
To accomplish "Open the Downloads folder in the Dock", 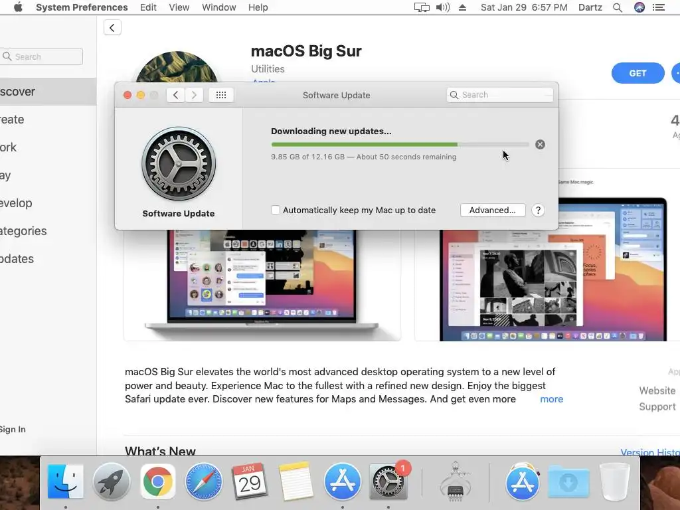I will (568, 481).
